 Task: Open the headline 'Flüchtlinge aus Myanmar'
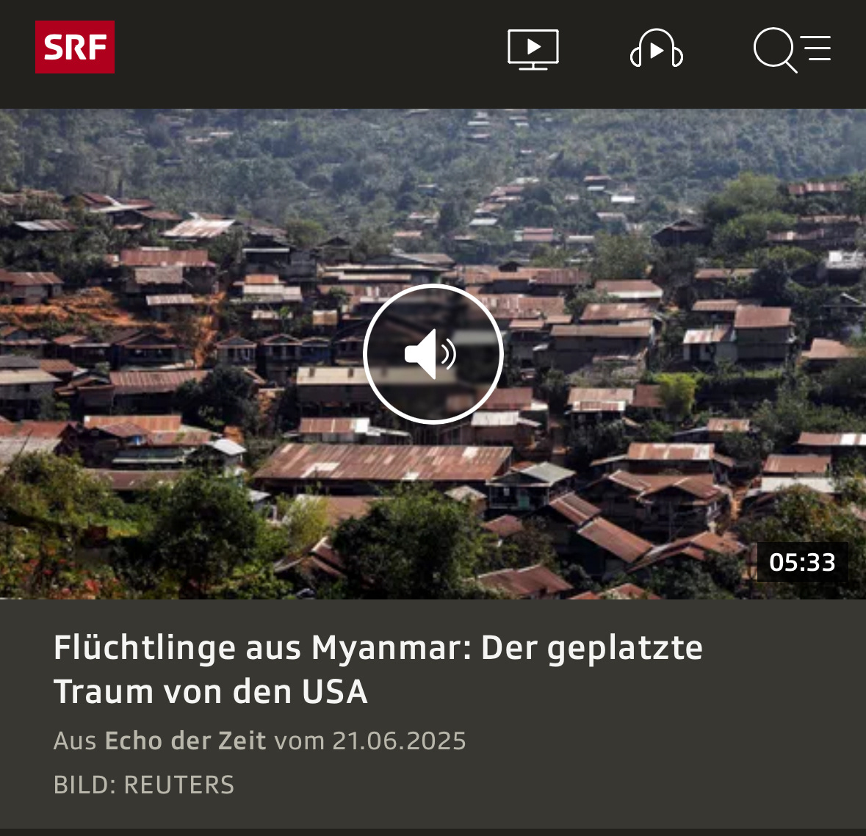262,647
